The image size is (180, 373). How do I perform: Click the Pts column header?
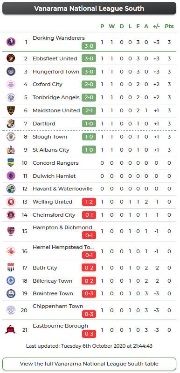click(169, 26)
